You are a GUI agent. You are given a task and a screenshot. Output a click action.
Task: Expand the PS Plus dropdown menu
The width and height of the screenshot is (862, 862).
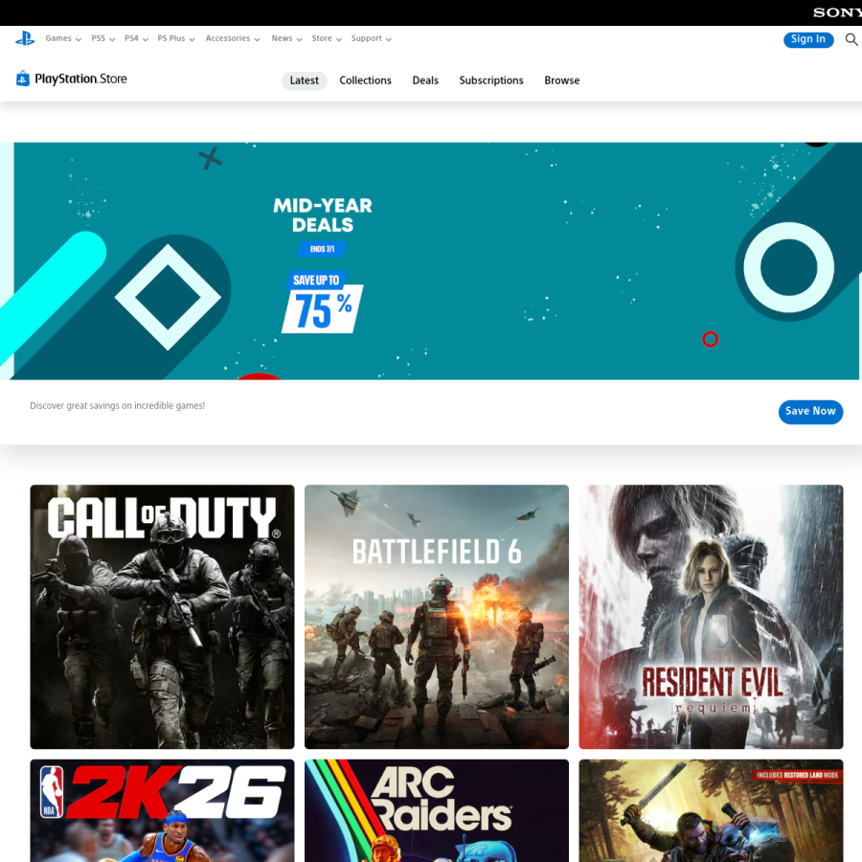tap(176, 38)
